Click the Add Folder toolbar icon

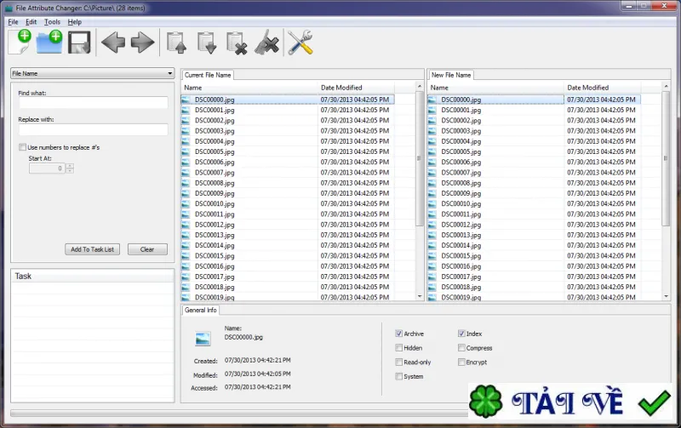(49, 42)
